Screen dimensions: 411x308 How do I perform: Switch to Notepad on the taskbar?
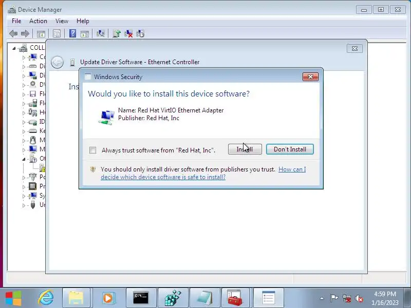204,298
